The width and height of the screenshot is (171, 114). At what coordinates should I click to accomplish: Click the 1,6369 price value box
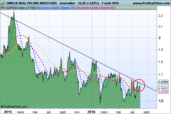click(163, 82)
